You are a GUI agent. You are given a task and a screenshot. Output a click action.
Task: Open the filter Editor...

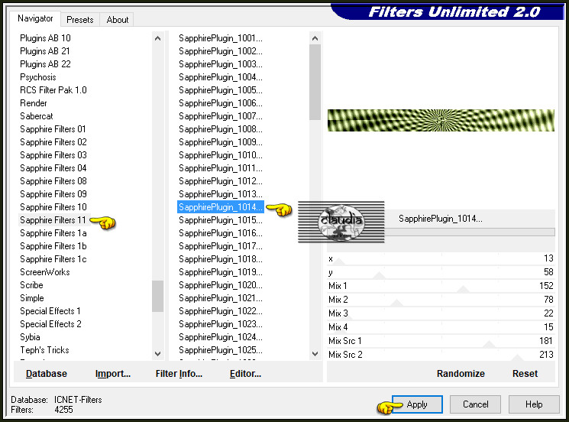point(245,373)
